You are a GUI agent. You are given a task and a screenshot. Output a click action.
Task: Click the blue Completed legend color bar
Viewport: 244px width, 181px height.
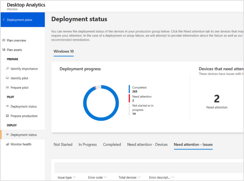click(x=129, y=89)
